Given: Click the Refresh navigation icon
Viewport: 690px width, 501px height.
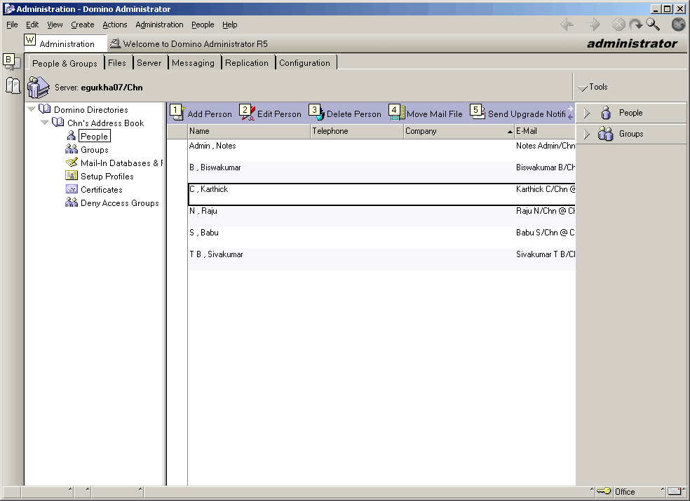Looking at the screenshot, I should point(635,25).
